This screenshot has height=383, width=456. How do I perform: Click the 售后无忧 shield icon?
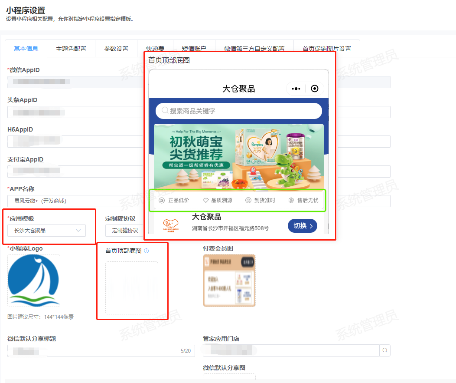click(291, 200)
